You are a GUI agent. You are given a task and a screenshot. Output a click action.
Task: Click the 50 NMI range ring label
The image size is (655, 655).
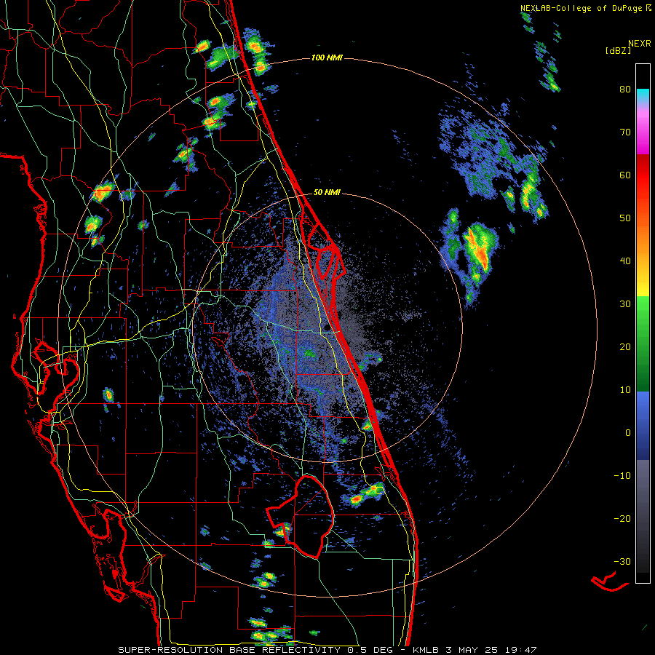(x=327, y=193)
